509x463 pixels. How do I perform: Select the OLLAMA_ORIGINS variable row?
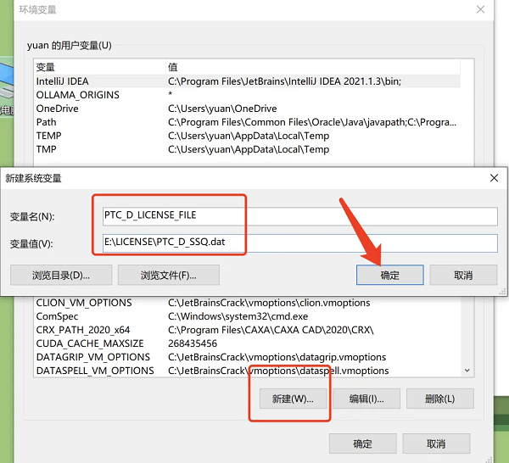[x=77, y=95]
